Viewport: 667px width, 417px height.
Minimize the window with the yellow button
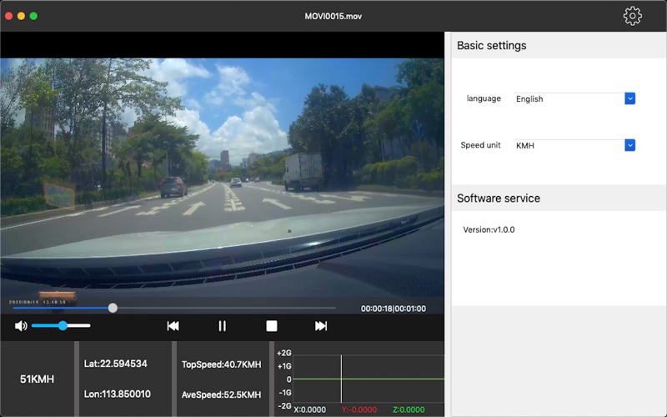click(x=21, y=16)
